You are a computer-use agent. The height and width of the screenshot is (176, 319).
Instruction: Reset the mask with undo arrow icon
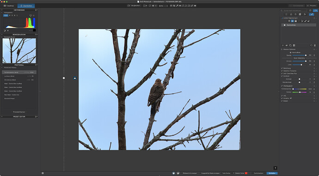[311, 45]
